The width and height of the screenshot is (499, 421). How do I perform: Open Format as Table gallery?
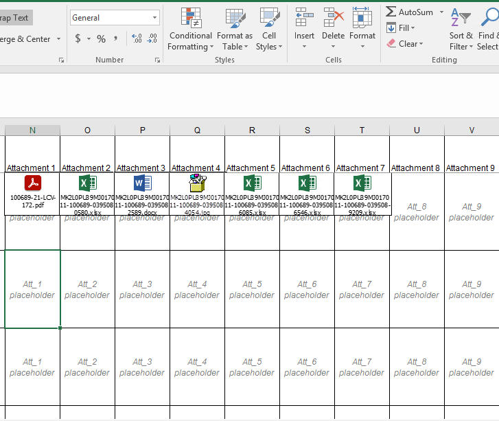[235, 30]
